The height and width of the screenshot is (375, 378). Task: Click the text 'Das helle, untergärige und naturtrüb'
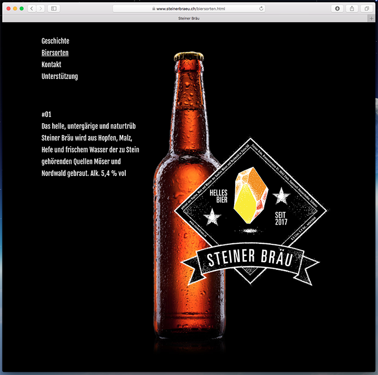89,126
